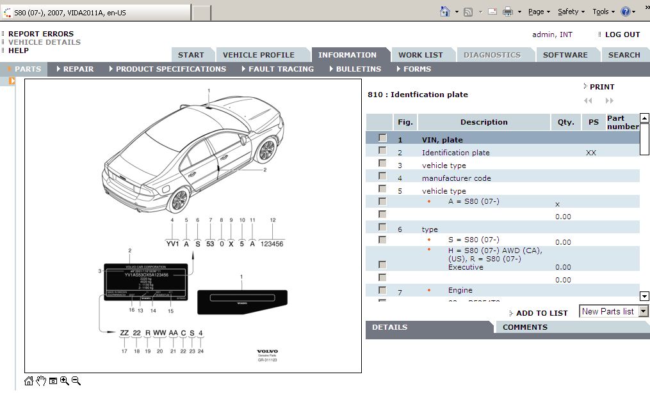Check the VIN, plate row checkbox
650x393 pixels.
382,138
